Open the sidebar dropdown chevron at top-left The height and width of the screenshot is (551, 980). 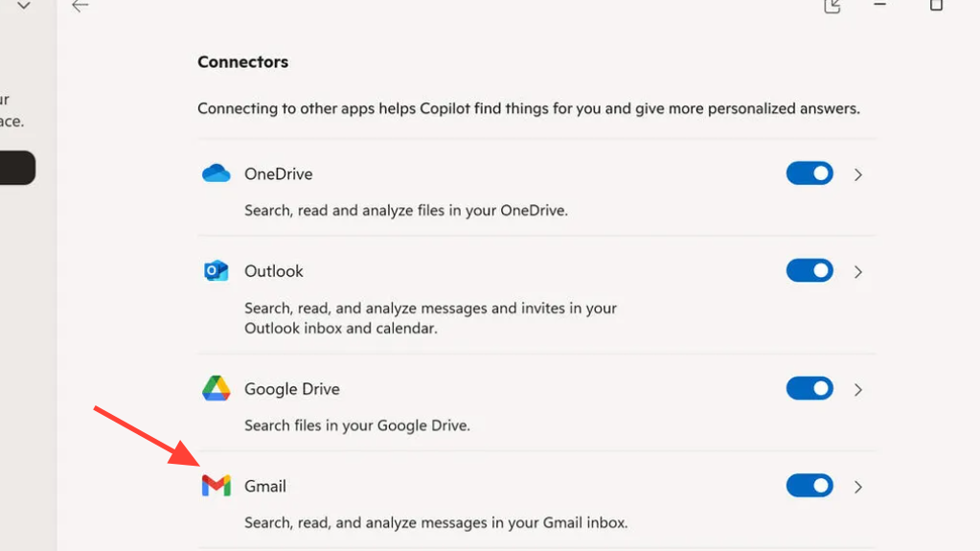[24, 6]
